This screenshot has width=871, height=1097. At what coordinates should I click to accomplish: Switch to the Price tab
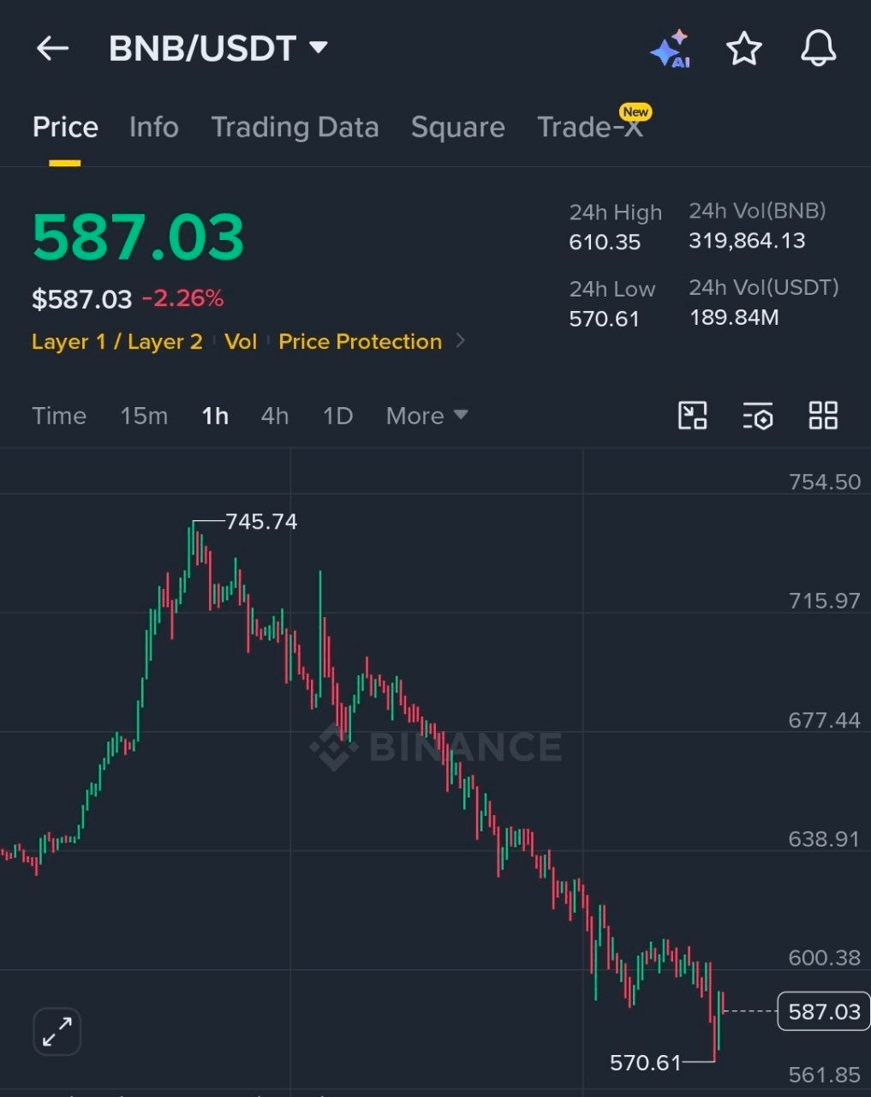click(65, 127)
